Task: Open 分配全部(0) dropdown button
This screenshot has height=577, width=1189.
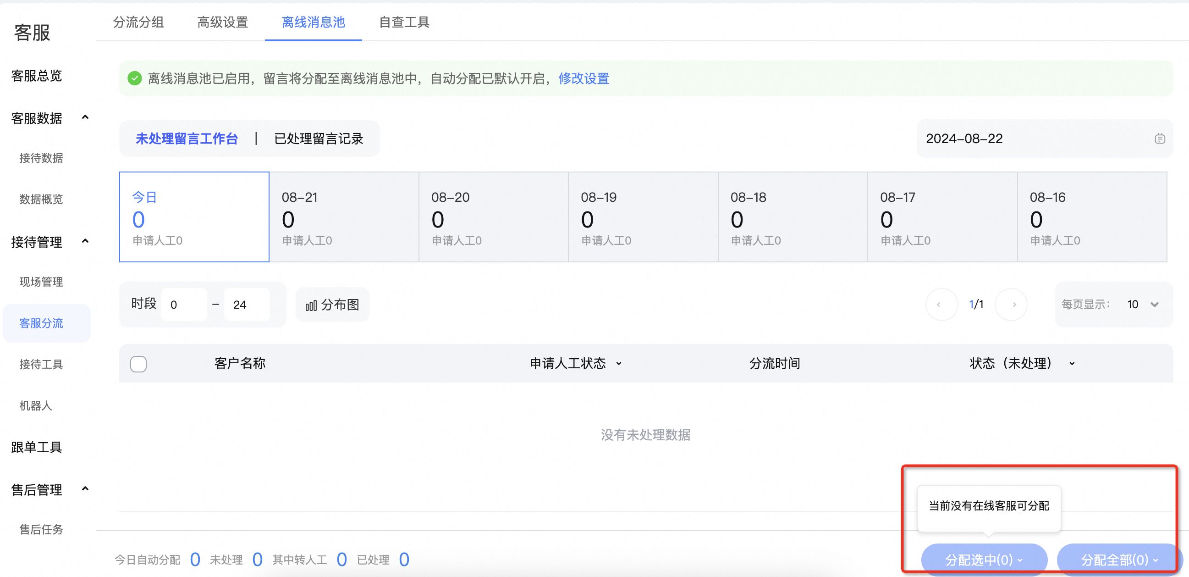Action: point(1119,560)
